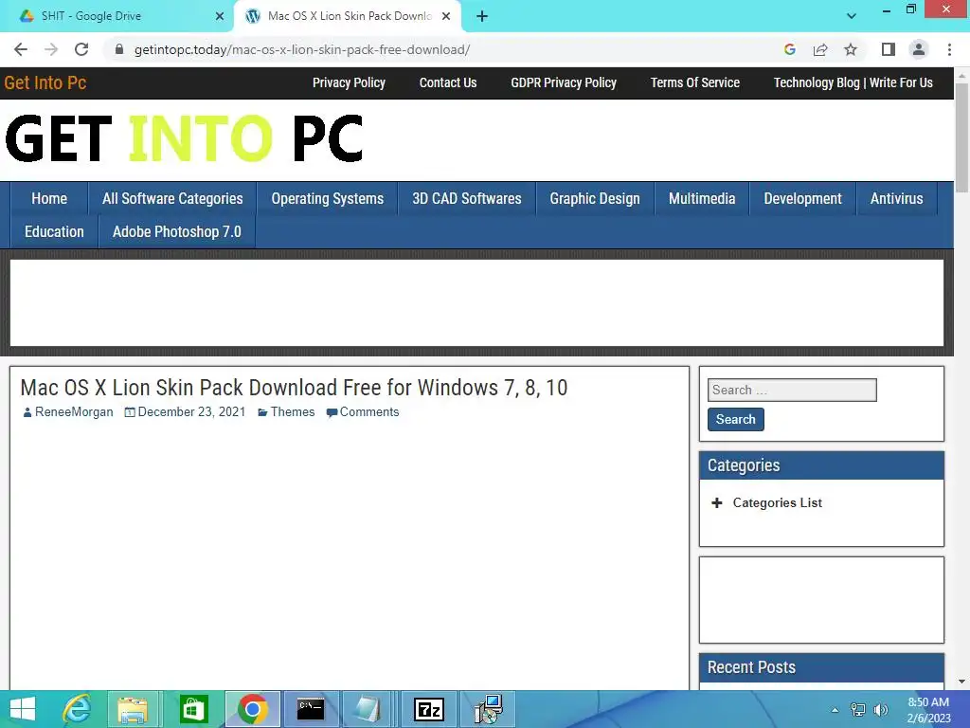Click the address bar URL
The height and width of the screenshot is (728, 970).
302,49
